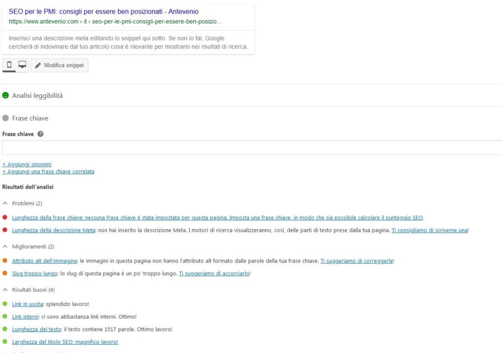Open the Analisi leggibilità tab

click(x=37, y=95)
